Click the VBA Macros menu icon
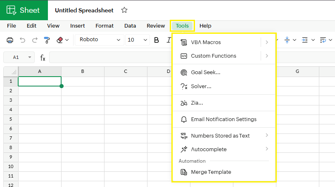 tap(184, 42)
